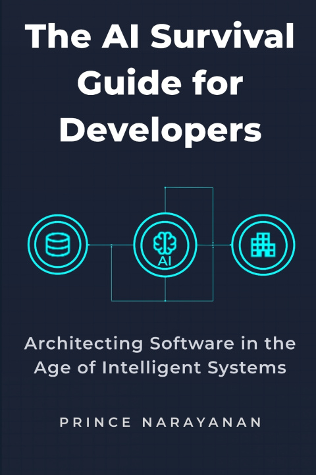Click the AI brain icon

click(x=165, y=243)
